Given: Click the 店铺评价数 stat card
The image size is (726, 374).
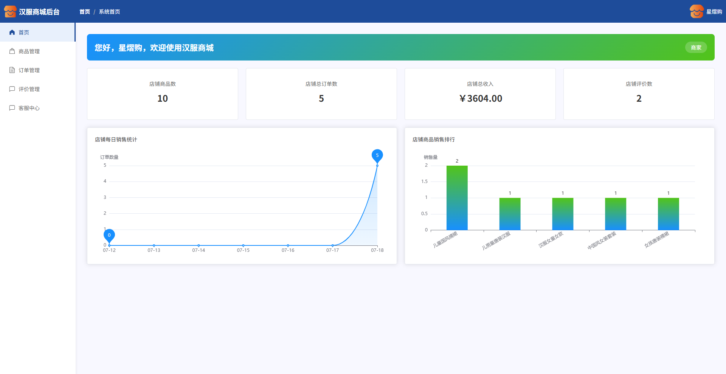Looking at the screenshot, I should click(639, 94).
